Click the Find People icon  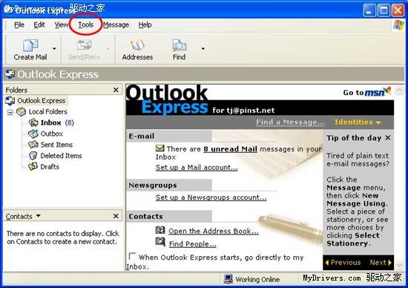point(160,242)
